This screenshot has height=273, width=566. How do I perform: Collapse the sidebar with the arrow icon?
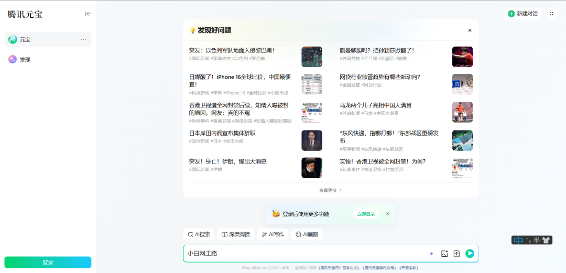pos(88,14)
